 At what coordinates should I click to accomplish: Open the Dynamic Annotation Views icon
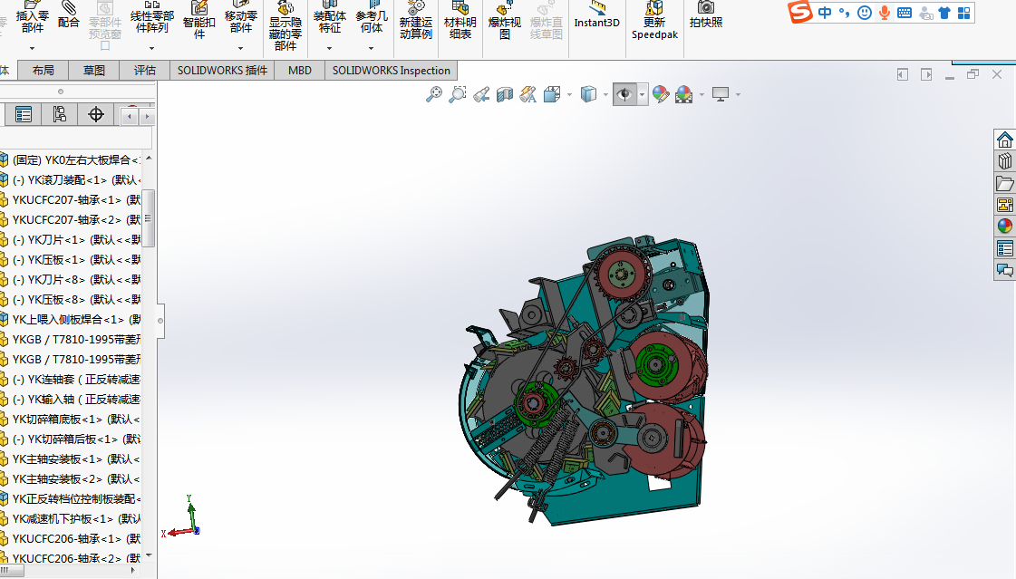[x=528, y=94]
